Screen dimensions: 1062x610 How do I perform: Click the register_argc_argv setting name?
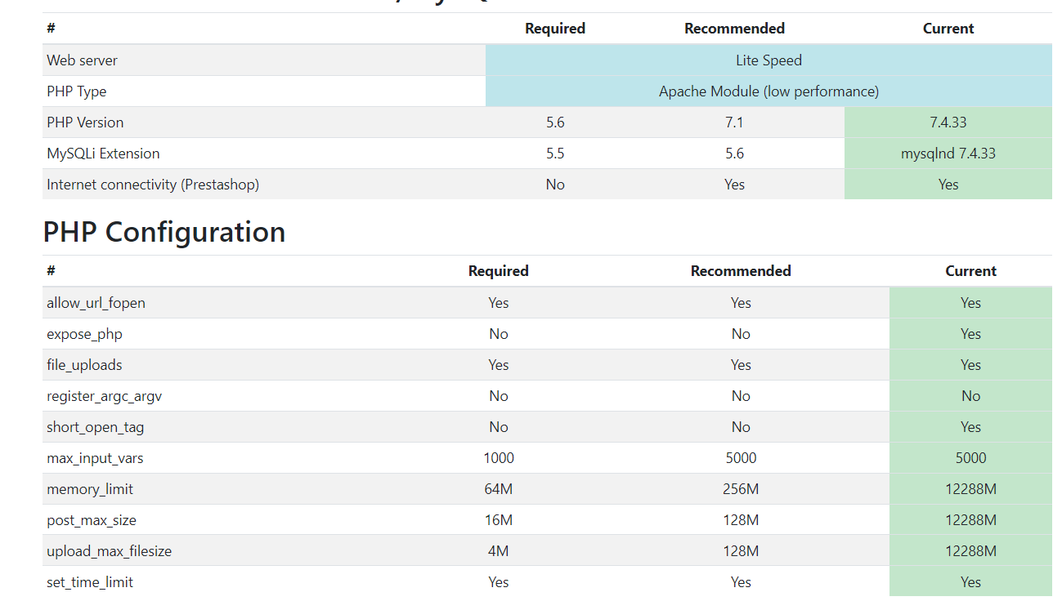tap(104, 396)
